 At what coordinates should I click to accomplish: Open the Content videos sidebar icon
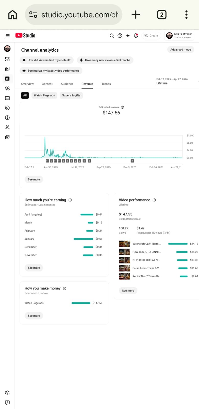click(7, 69)
